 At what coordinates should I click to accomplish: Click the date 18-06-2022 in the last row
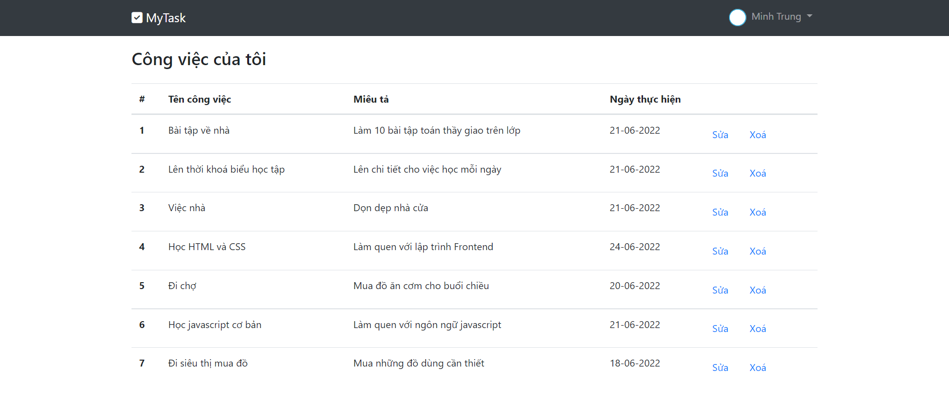[x=635, y=363]
